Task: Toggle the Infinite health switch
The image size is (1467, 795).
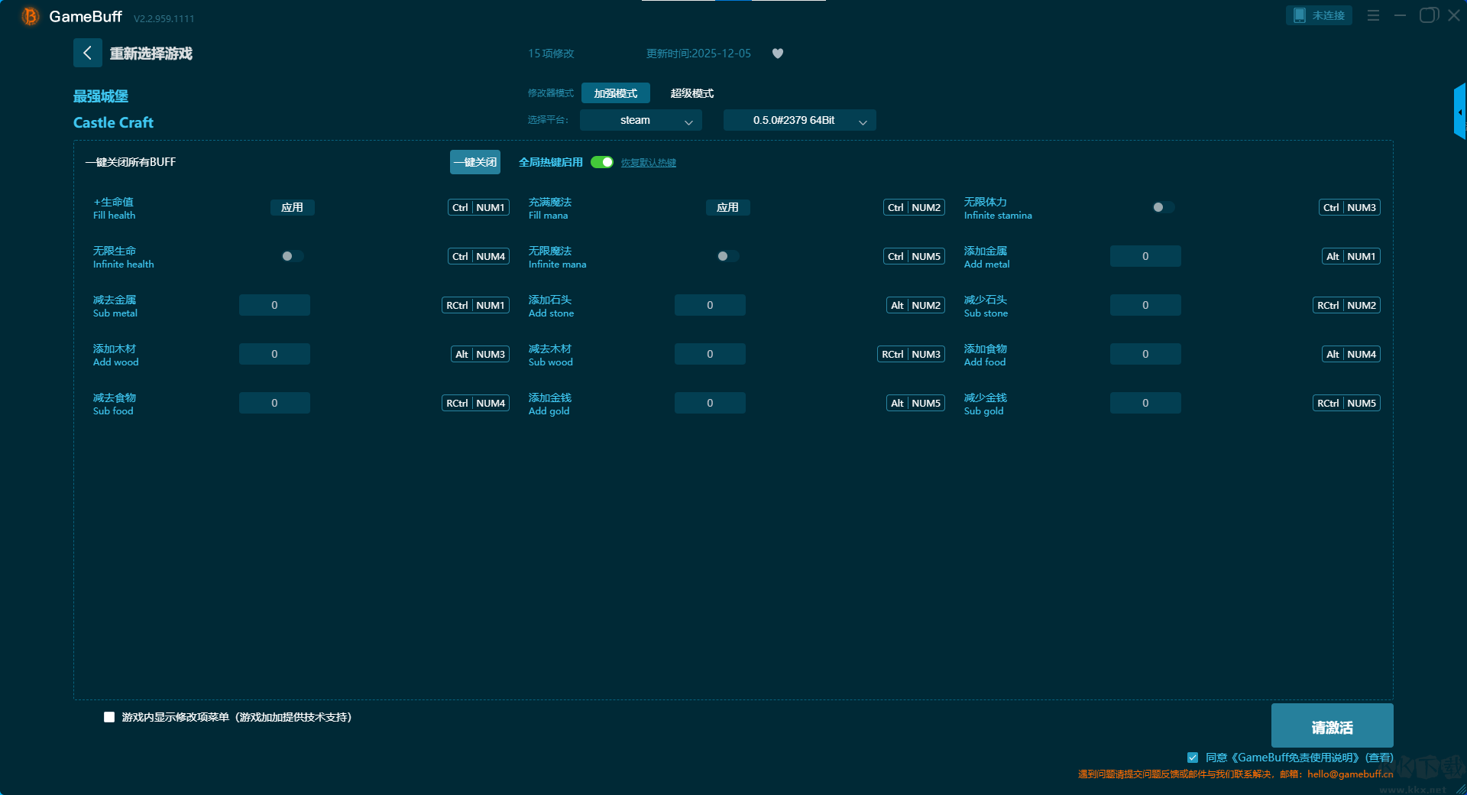Action: [292, 257]
